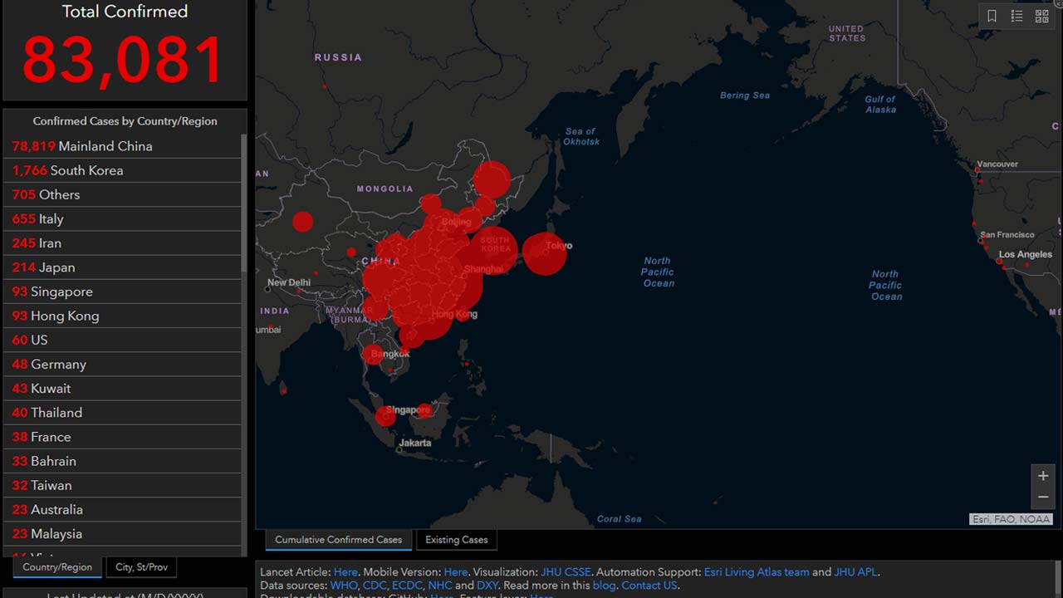Choose Italy from the country list

(38, 219)
